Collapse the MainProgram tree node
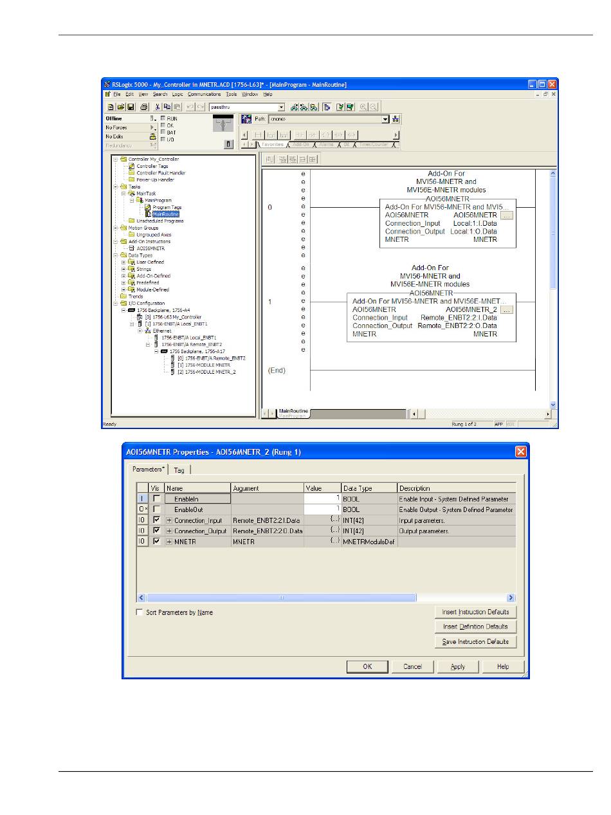 pos(131,200)
